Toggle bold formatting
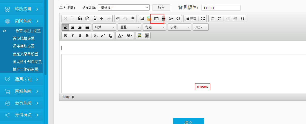Viewport: 306px width, 124px height. (x=65, y=36)
